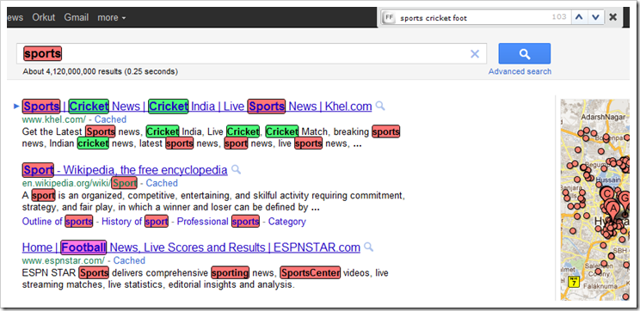The image size is (640, 311).
Task: Preview the ESPNSTAR result magnifier icon
Action: [368, 247]
